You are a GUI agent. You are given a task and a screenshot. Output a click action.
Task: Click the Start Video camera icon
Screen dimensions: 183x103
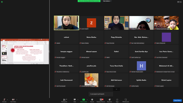coord(13,100)
